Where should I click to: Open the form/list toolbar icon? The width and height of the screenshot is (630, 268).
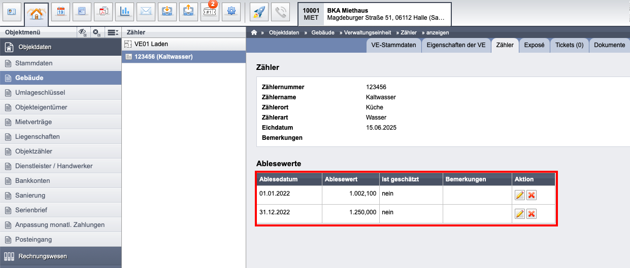pyautogui.click(x=82, y=11)
